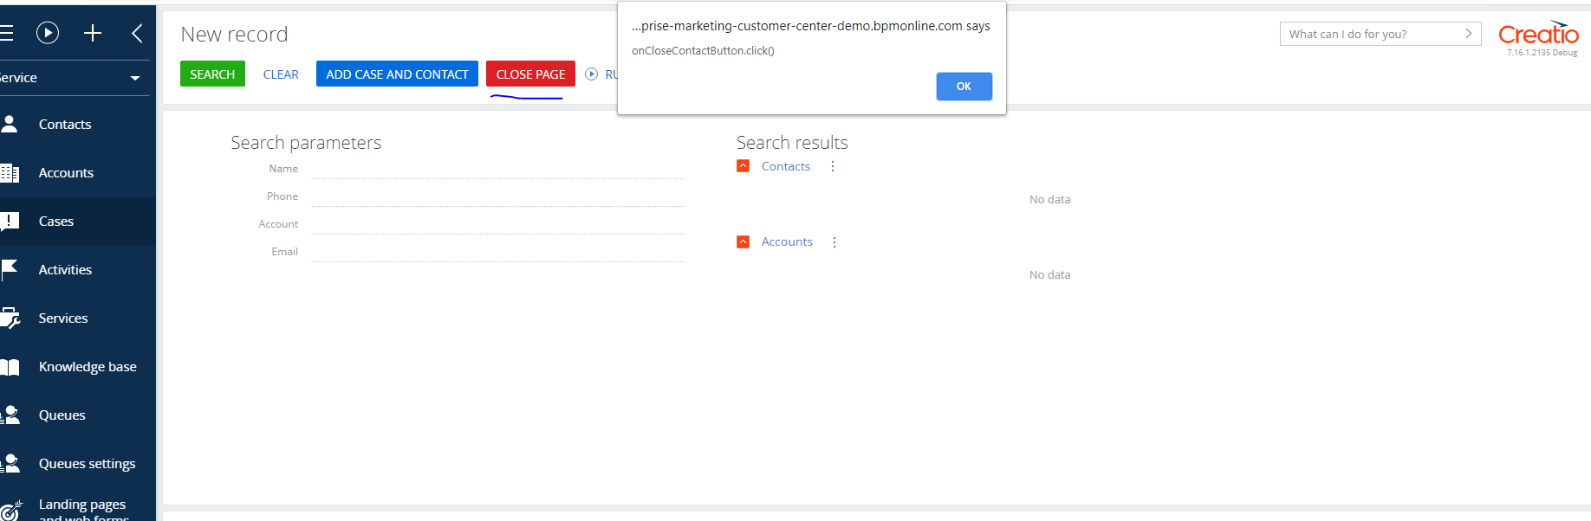Open the hamburger navigation menu
The height and width of the screenshot is (521, 1591).
point(6,34)
